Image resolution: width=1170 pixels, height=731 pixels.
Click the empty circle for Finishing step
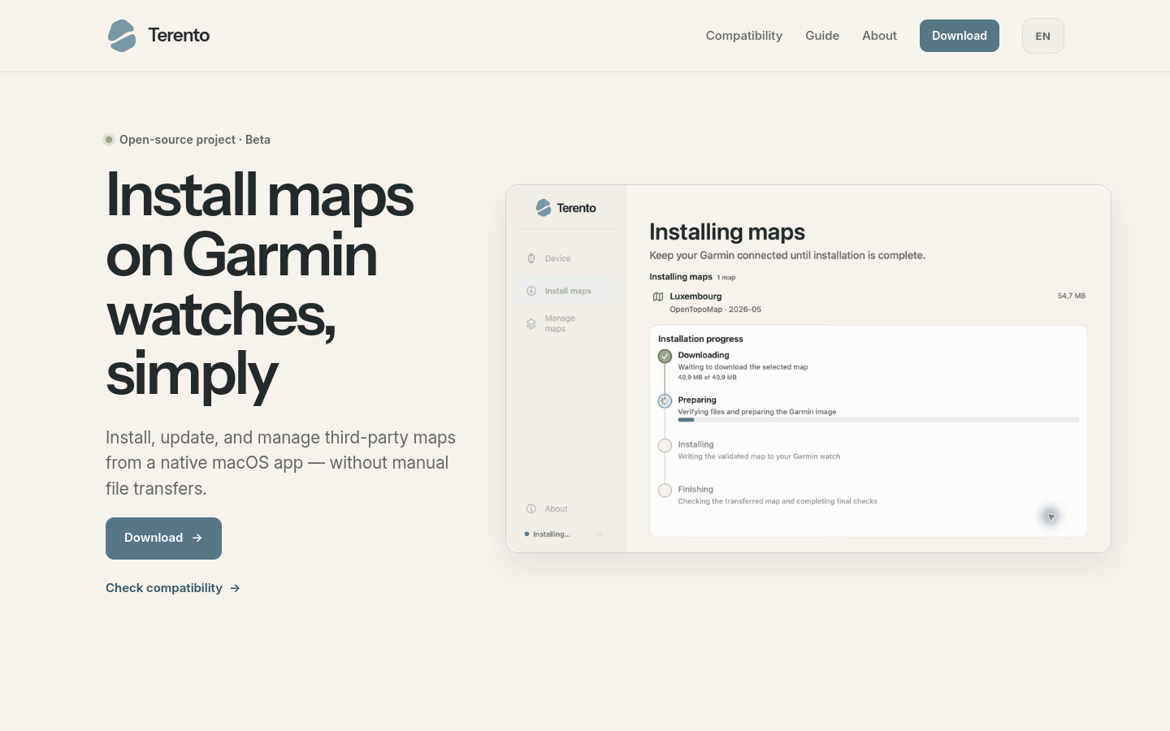[x=665, y=490]
